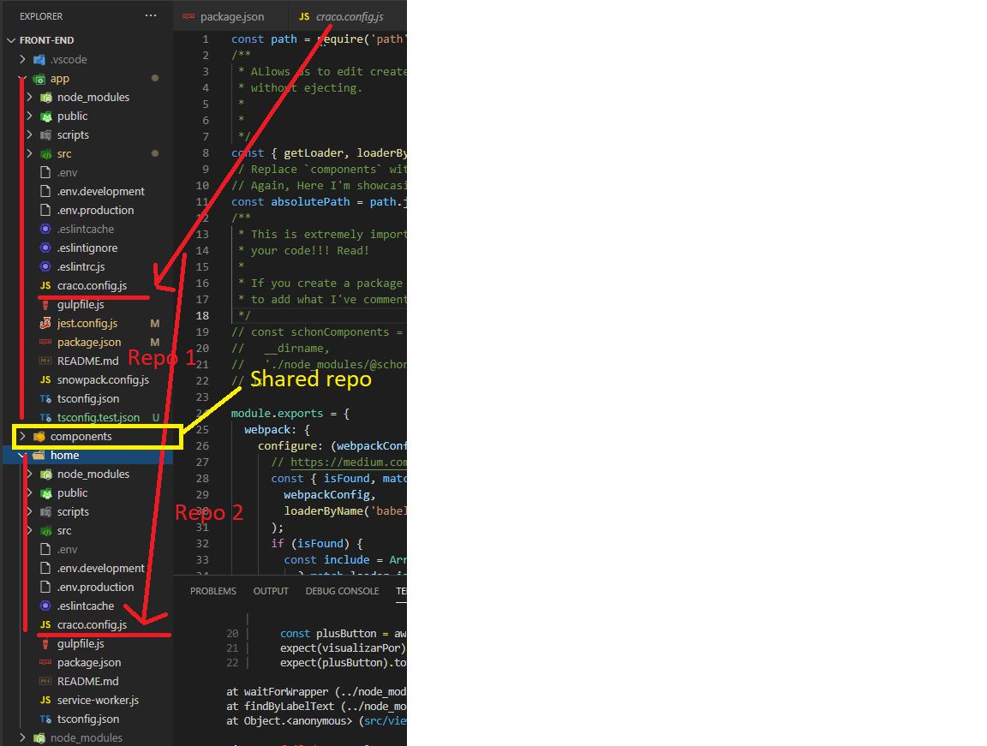The image size is (987, 746).
Task: Click the TS icon of tsconfig.json in app
Action: point(45,399)
